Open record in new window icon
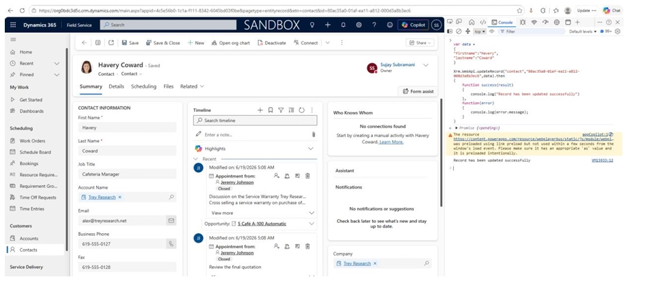The height and width of the screenshot is (288, 659). [111, 43]
